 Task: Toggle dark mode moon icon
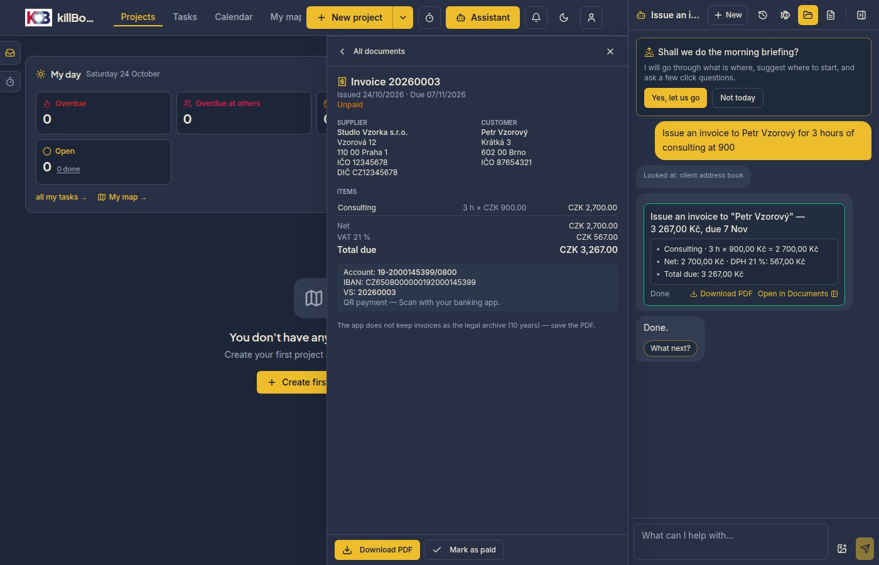(564, 18)
